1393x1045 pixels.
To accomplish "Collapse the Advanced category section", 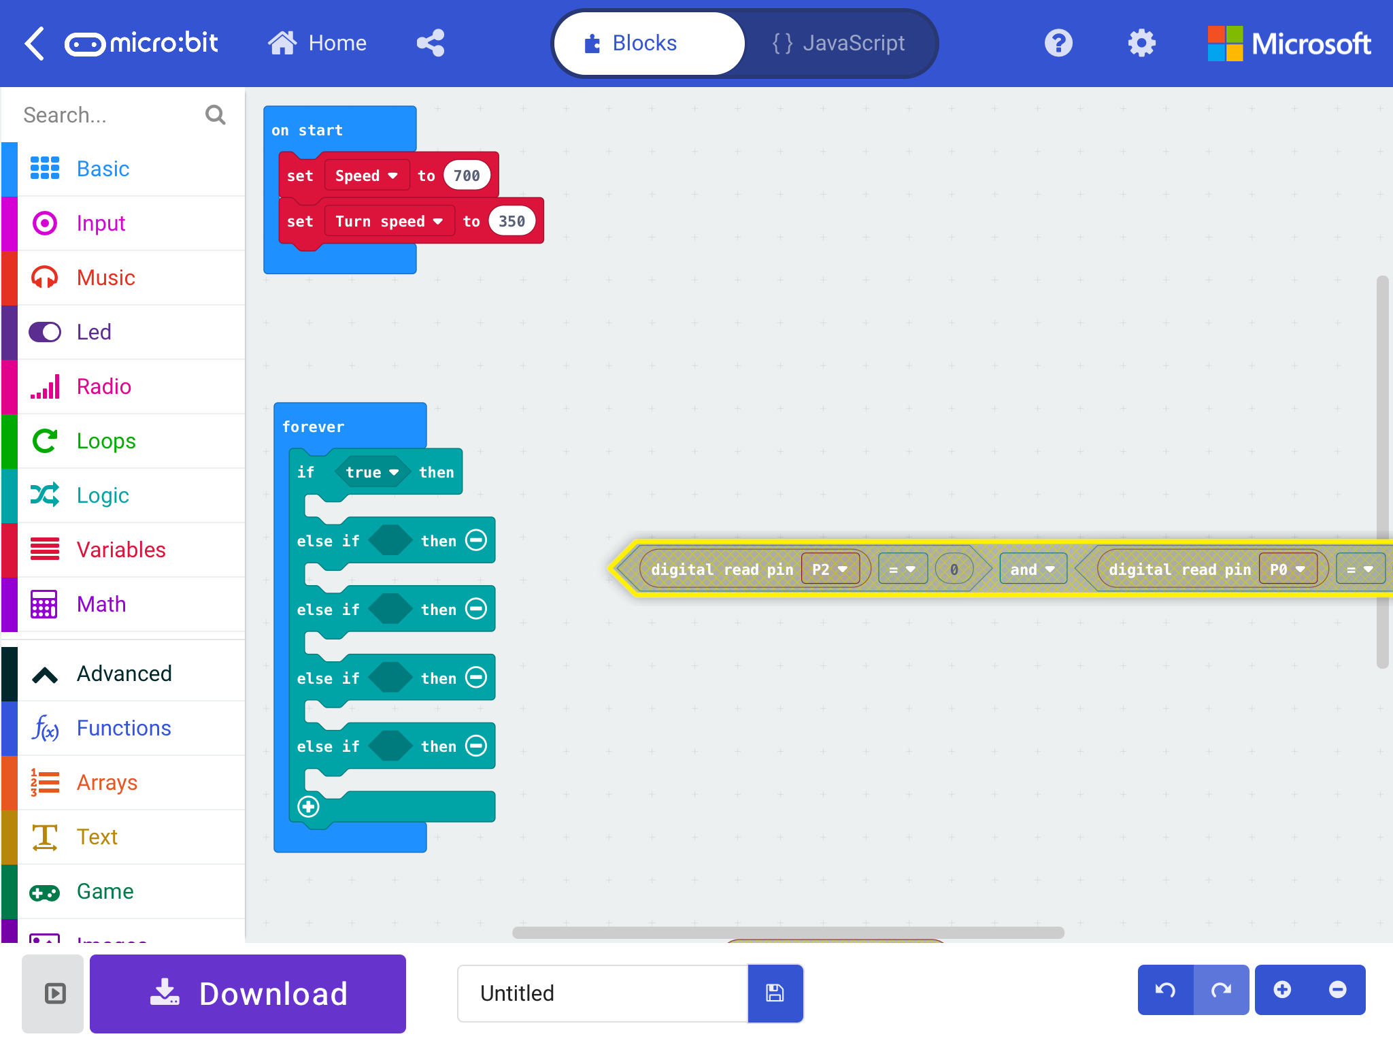I will tap(124, 673).
